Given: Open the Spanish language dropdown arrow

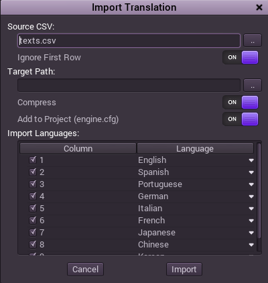Looking at the screenshot, I should click(x=251, y=172).
